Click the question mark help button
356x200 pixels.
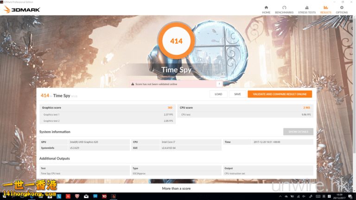219,84
